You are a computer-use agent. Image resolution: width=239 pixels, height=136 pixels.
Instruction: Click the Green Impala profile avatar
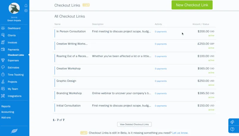pos(14,8)
